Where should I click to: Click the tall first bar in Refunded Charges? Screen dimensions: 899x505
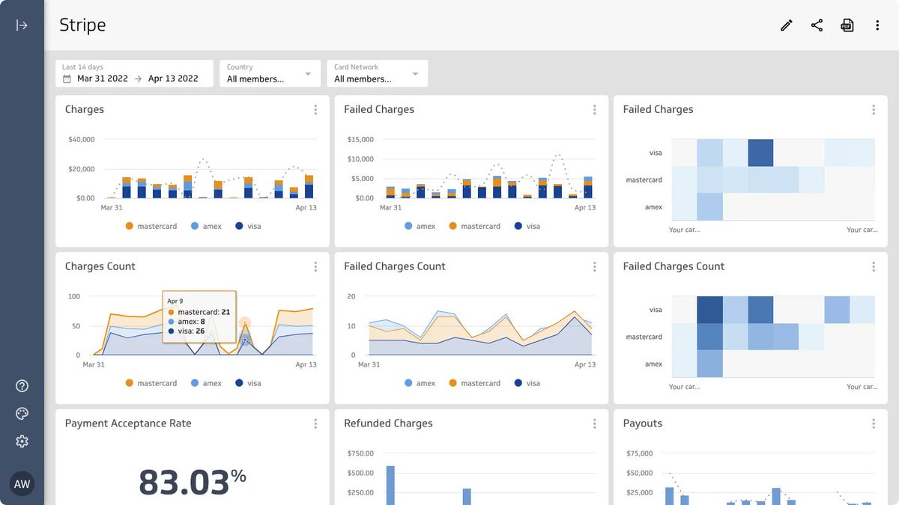[x=390, y=485]
